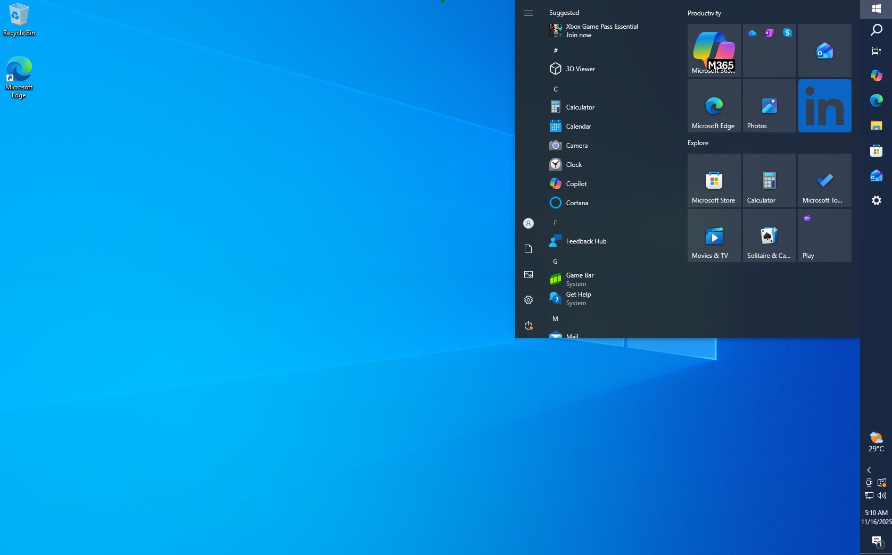Open the Microsoft Store tile under Explore

click(713, 180)
